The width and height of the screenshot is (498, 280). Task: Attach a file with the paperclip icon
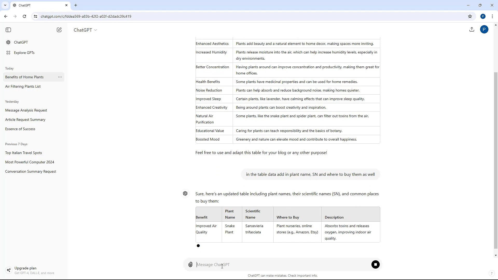coord(190,264)
